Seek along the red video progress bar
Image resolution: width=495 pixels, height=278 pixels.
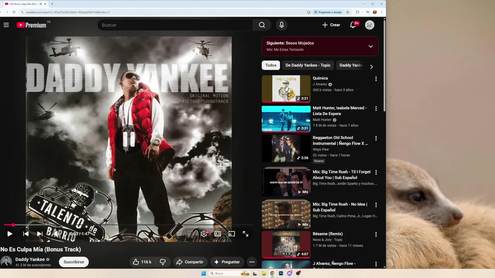[x=128, y=225]
